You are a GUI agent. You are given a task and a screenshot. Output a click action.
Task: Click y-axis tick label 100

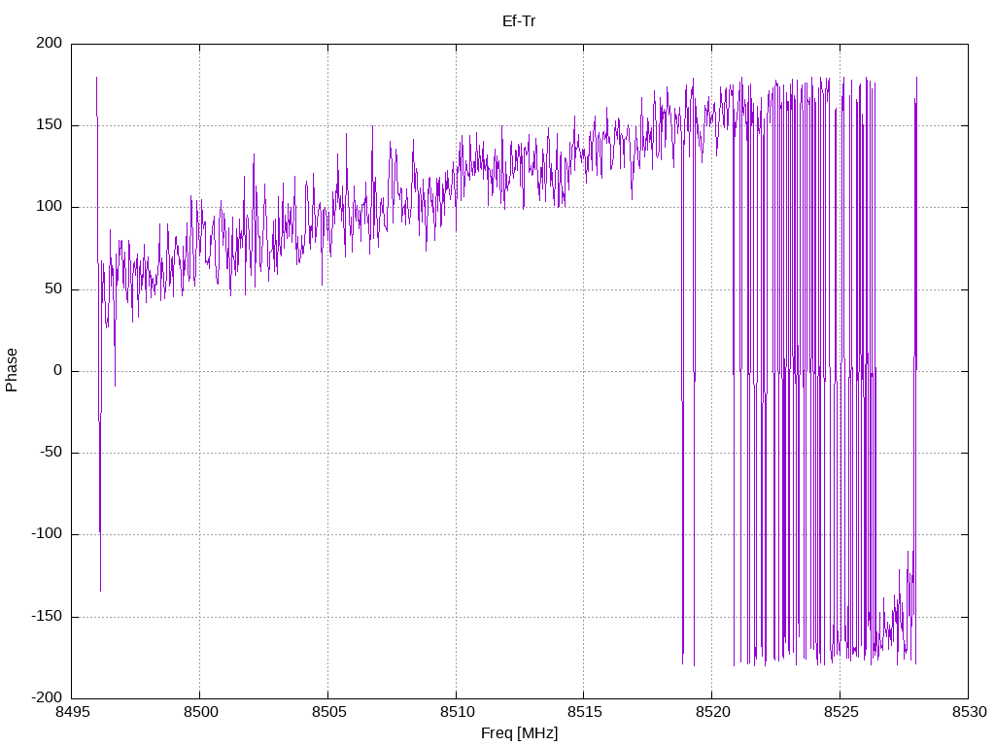point(50,207)
